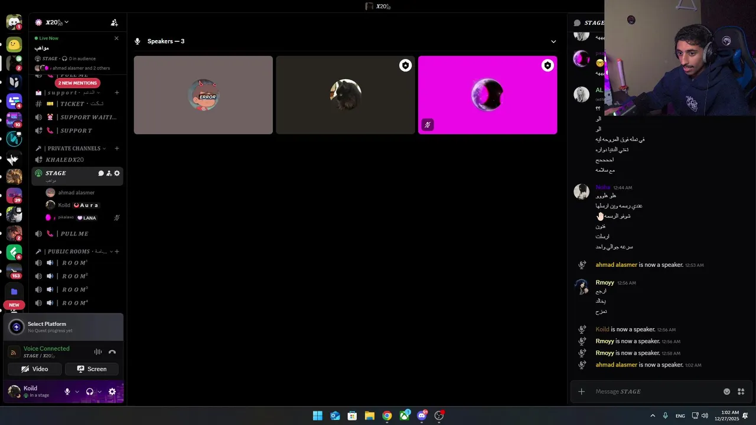Open the ERROR avatar speaker tile
The width and height of the screenshot is (756, 425).
tap(203, 95)
